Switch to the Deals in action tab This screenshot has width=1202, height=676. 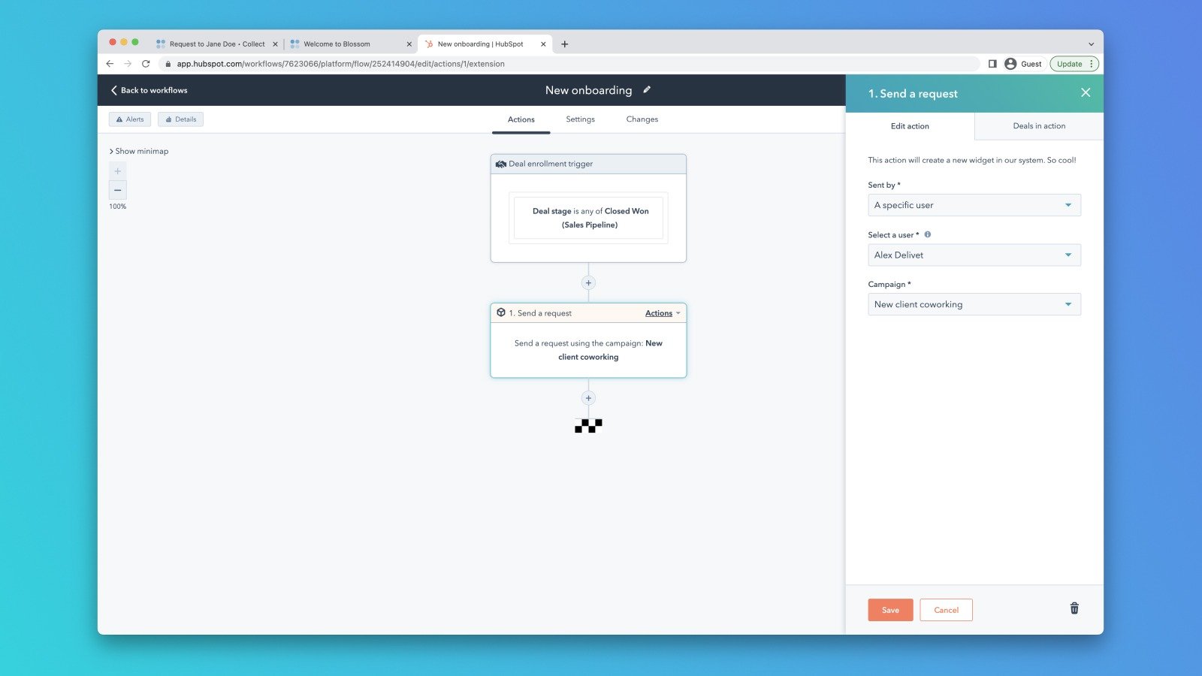[1039, 126]
